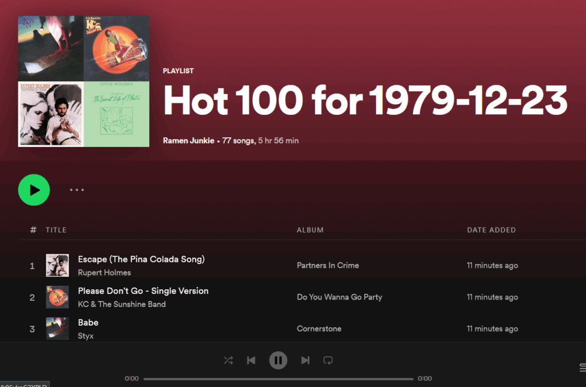The width and height of the screenshot is (586, 387).
Task: Click the playback progress bar
Action: pos(279,379)
